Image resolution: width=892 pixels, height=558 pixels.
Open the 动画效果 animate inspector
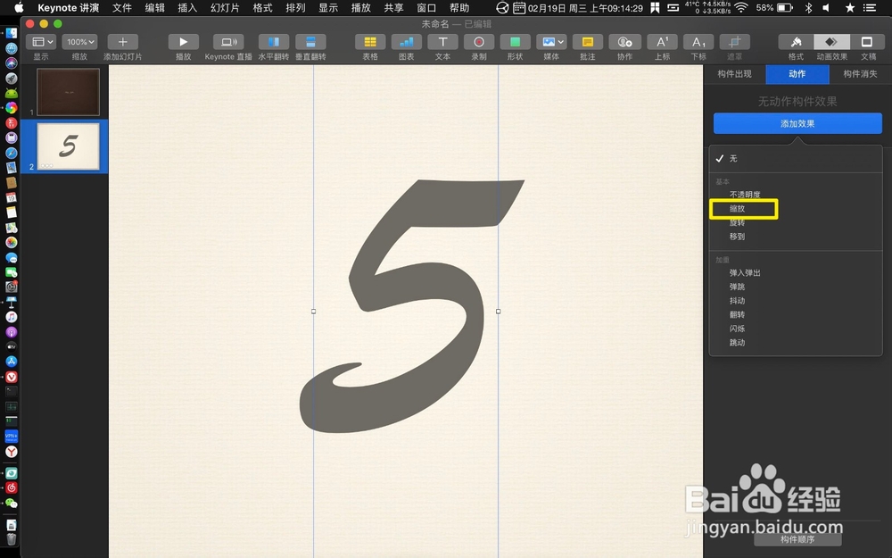(x=831, y=42)
